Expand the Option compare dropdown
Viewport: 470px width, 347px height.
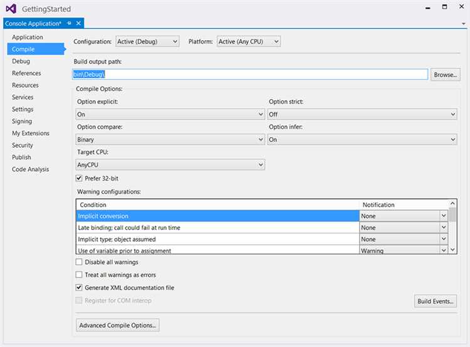(x=170, y=139)
